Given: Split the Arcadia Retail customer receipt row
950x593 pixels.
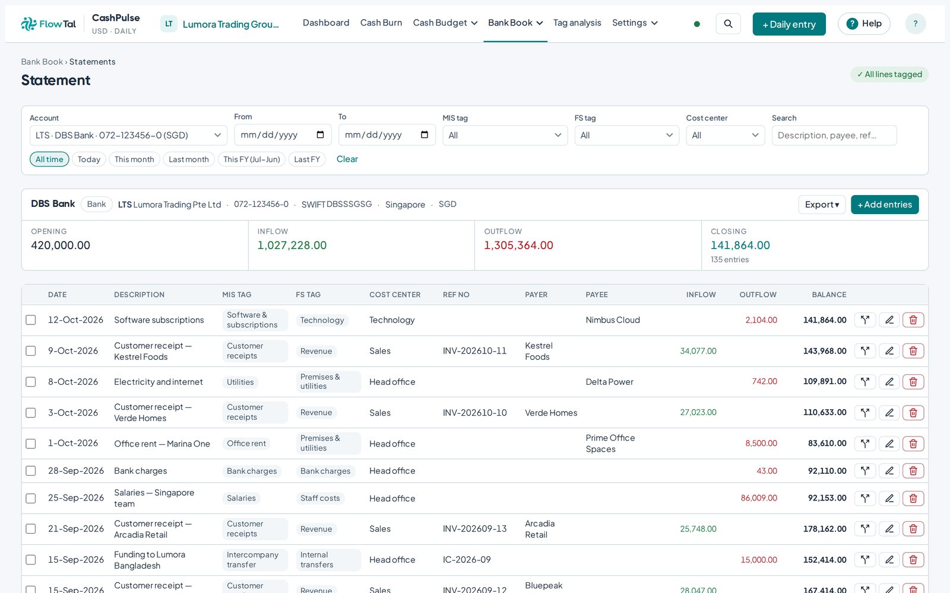Looking at the screenshot, I should click(865, 529).
